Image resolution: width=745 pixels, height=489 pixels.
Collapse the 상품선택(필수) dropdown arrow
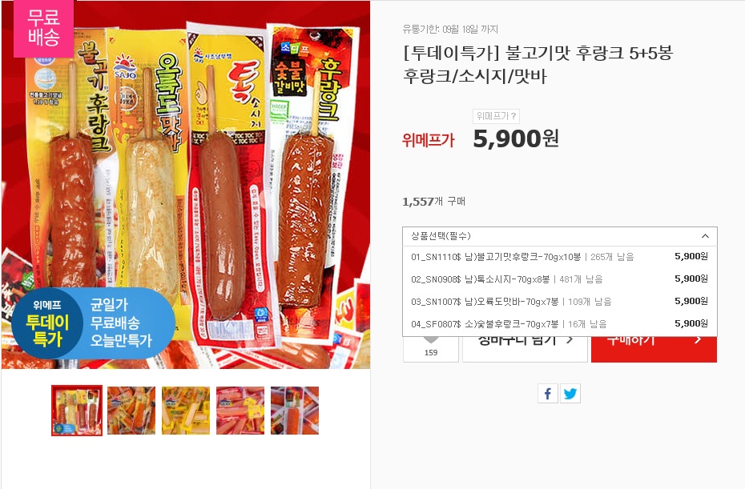coord(705,236)
